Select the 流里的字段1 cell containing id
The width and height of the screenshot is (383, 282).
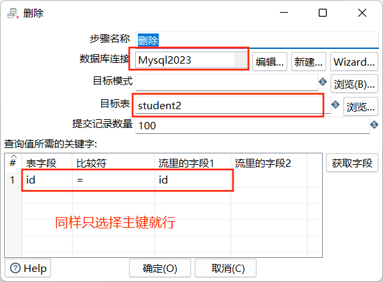(193, 180)
